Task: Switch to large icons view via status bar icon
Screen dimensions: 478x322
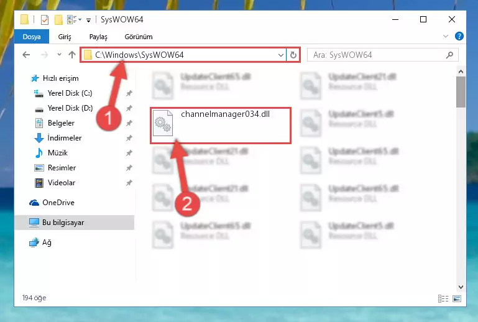Action: (457, 298)
